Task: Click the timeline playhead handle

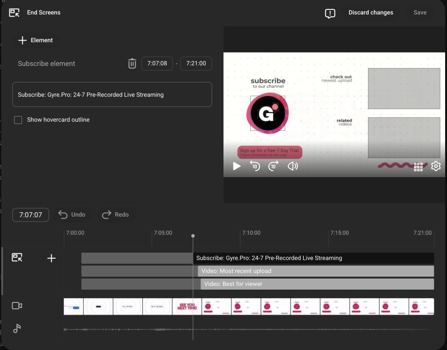Action: [193, 236]
